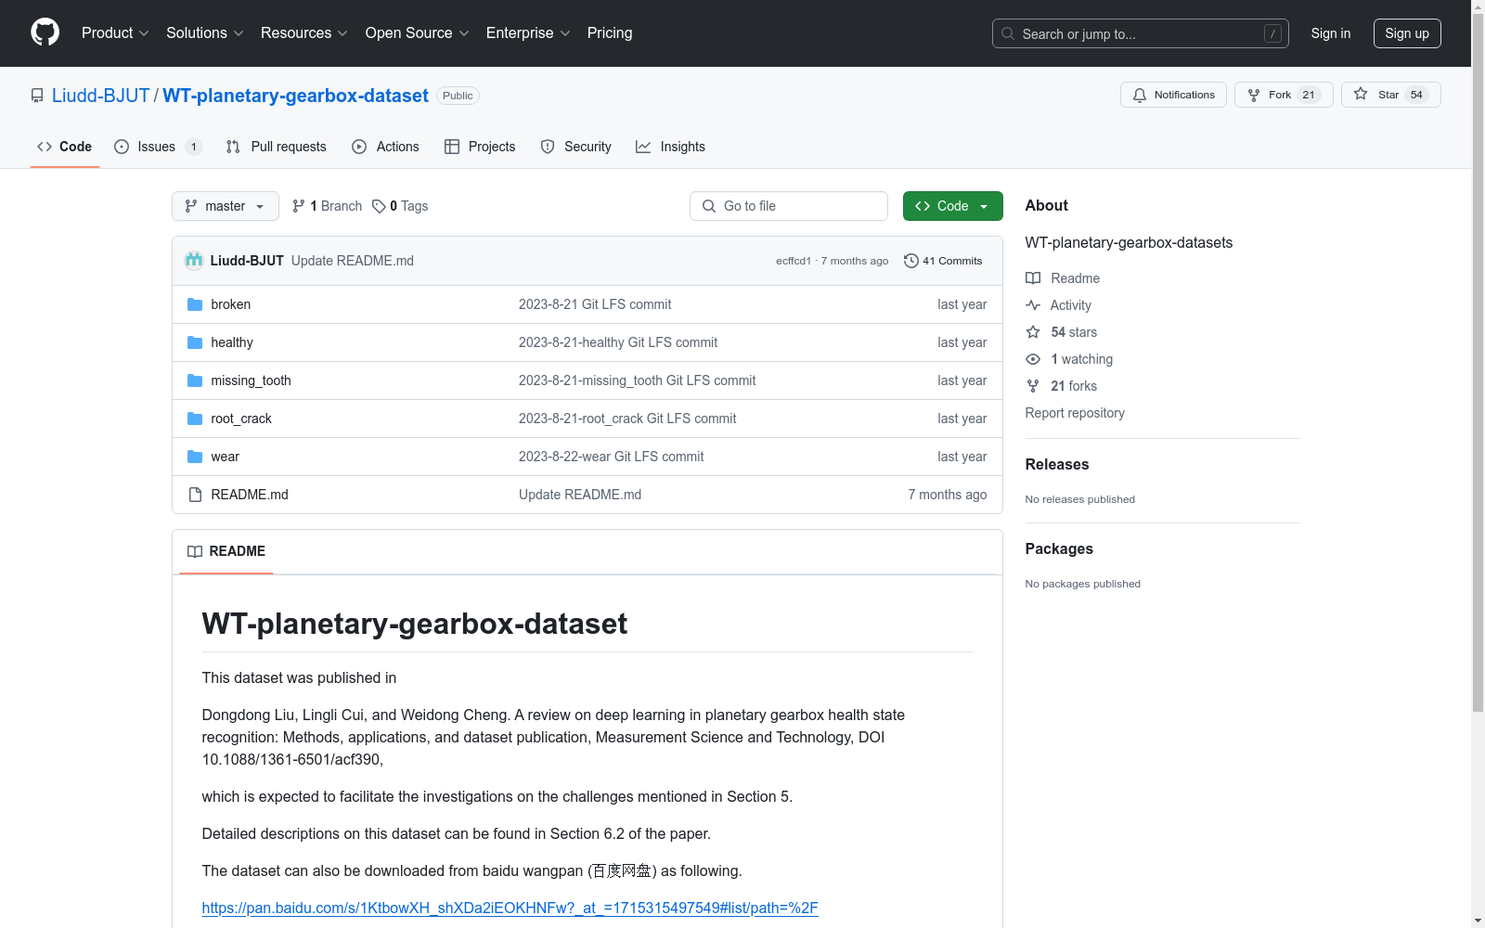Image resolution: width=1485 pixels, height=928 pixels.
Task: Click the README.md file icon
Action: pos(195,495)
